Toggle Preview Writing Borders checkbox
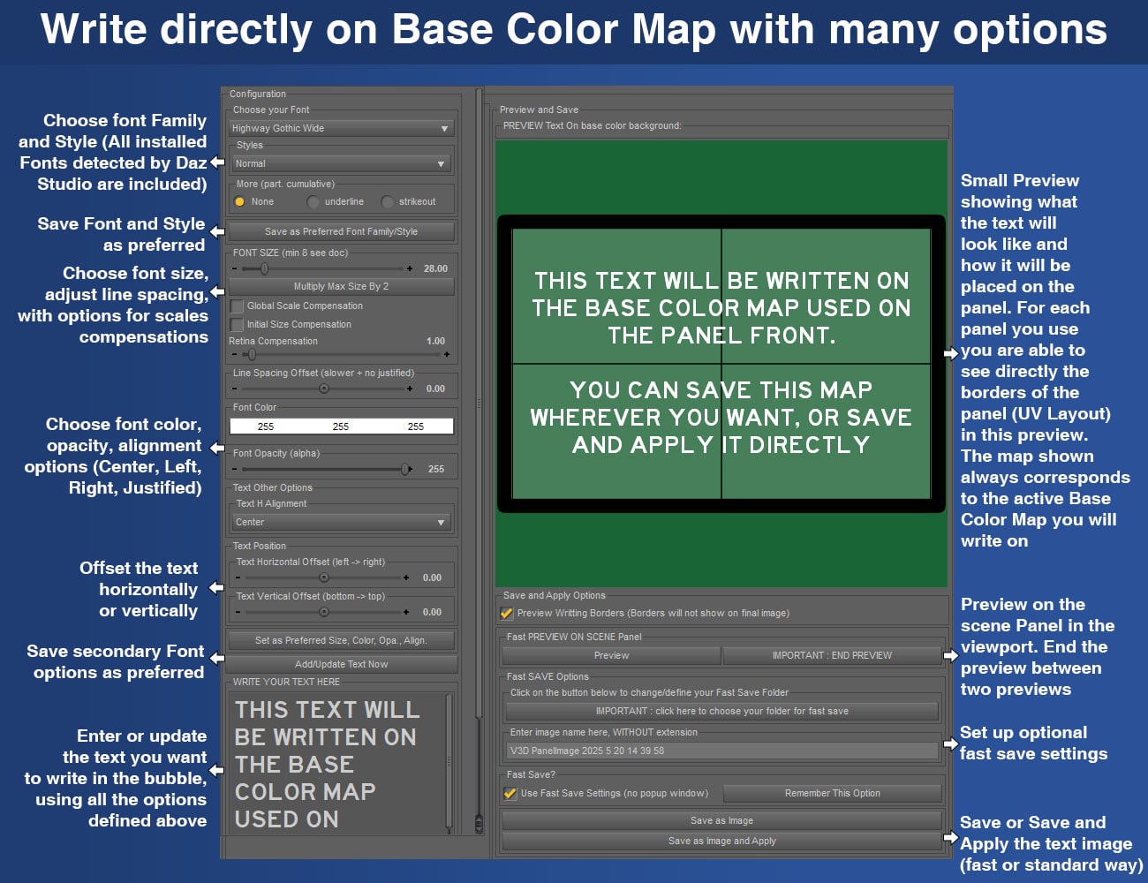Screen dimensions: 1148x883 coord(507,613)
